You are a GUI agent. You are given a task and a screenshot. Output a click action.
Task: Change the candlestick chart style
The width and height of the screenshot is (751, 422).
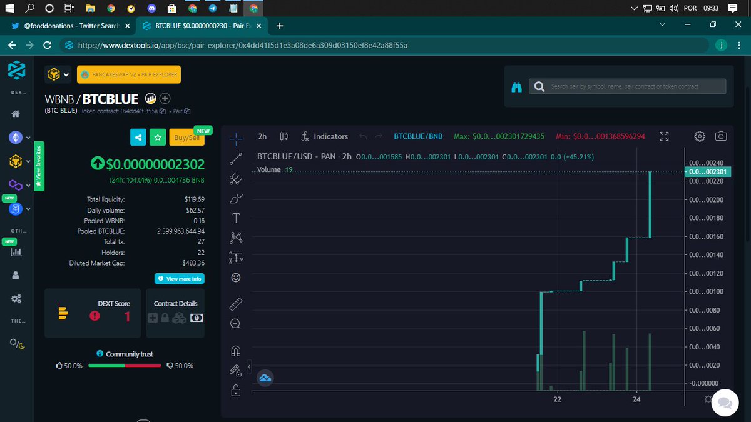pos(284,136)
